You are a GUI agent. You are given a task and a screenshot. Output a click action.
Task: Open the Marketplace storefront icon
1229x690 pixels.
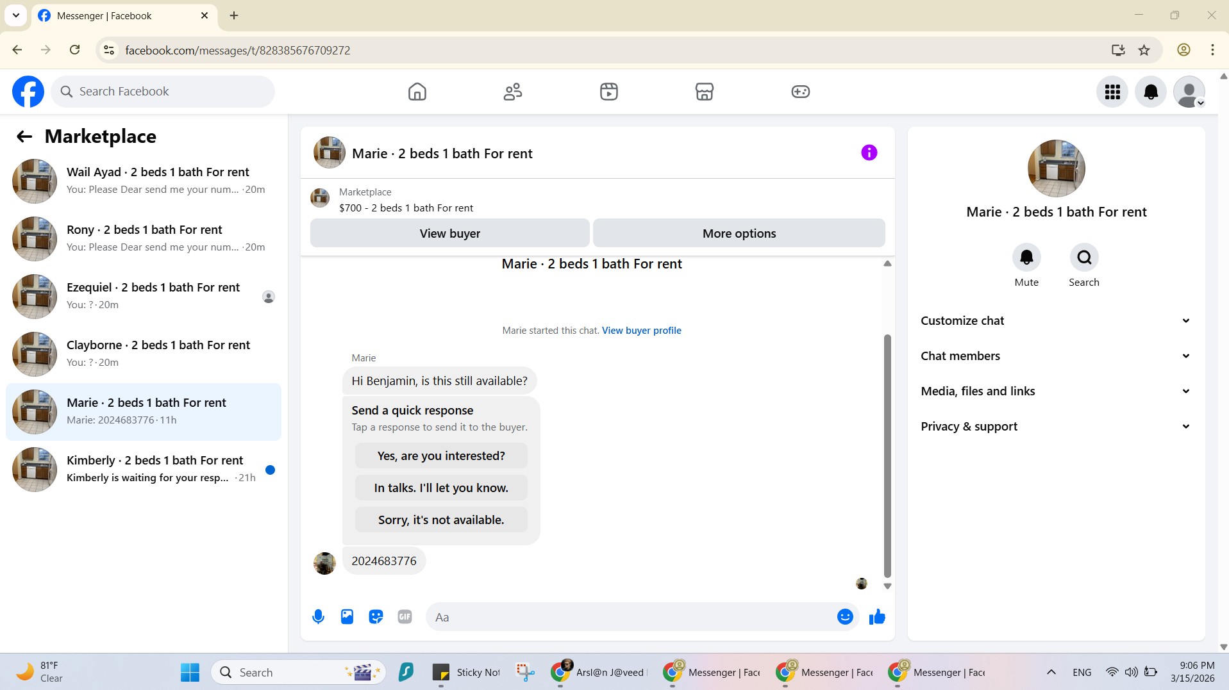[705, 92]
